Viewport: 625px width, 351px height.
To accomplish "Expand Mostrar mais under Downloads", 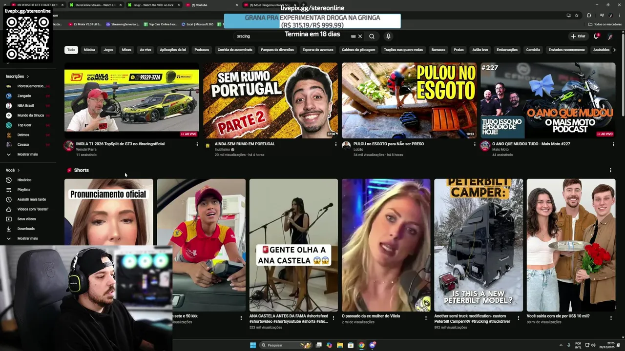I will [x=27, y=238].
